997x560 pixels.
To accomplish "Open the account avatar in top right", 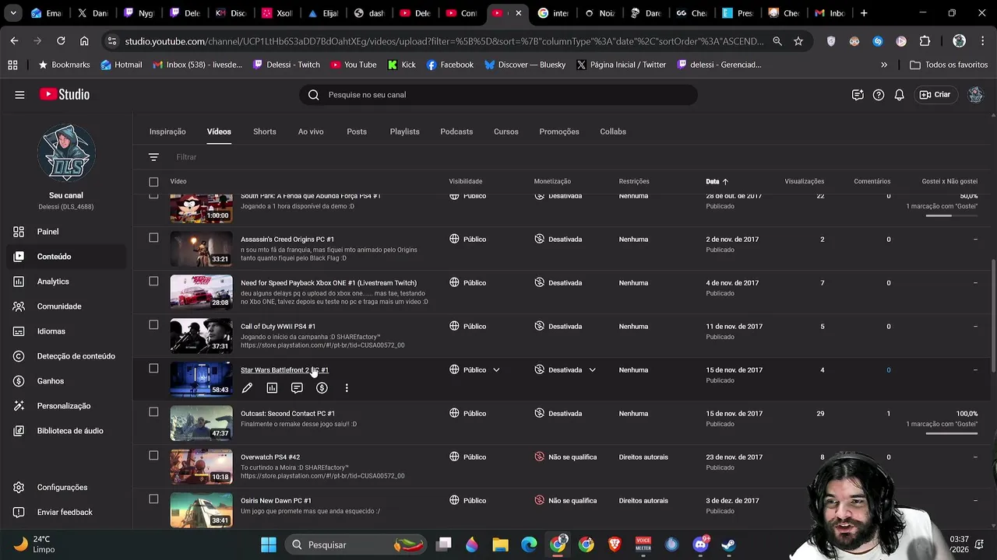I will 975,95.
